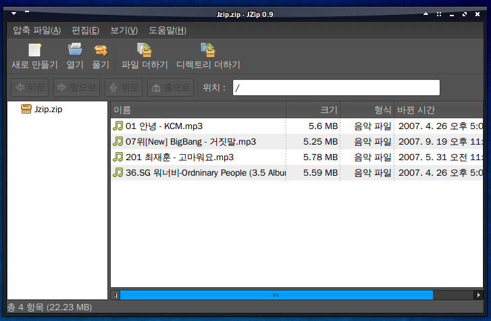Click size cell 5.78 MB
The width and height of the screenshot is (491, 321).
pos(320,157)
